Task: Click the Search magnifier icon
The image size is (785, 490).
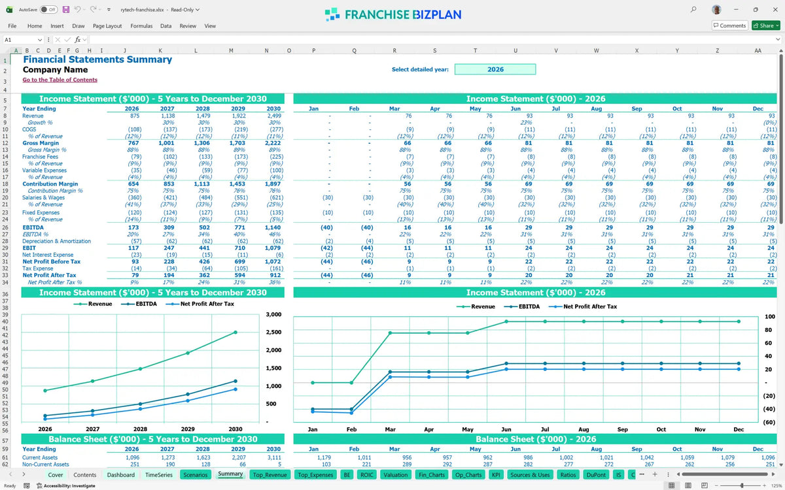Action: [x=693, y=10]
